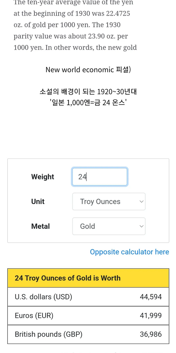Click the Weight field label
This screenshot has height=353, width=176.
pyautogui.click(x=43, y=177)
